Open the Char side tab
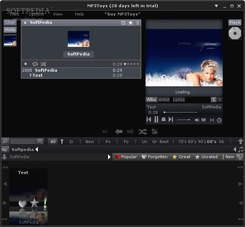The image size is (245, 227). pyautogui.click(x=10, y=22)
